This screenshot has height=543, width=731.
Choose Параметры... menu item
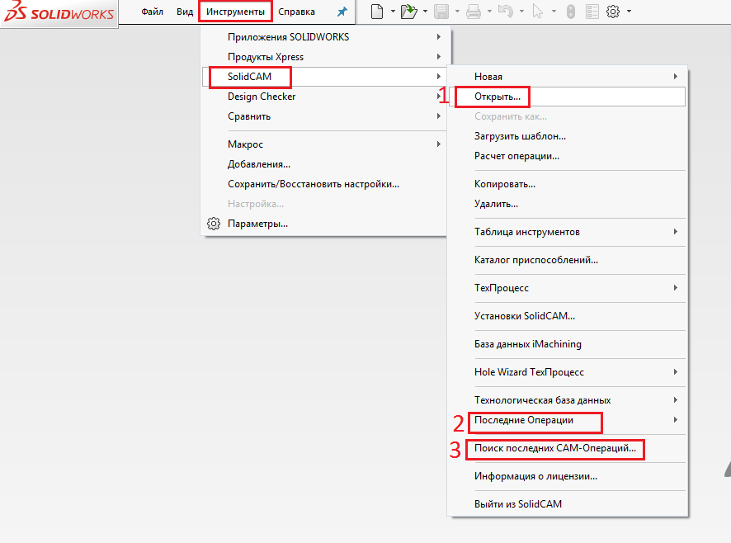click(326, 224)
